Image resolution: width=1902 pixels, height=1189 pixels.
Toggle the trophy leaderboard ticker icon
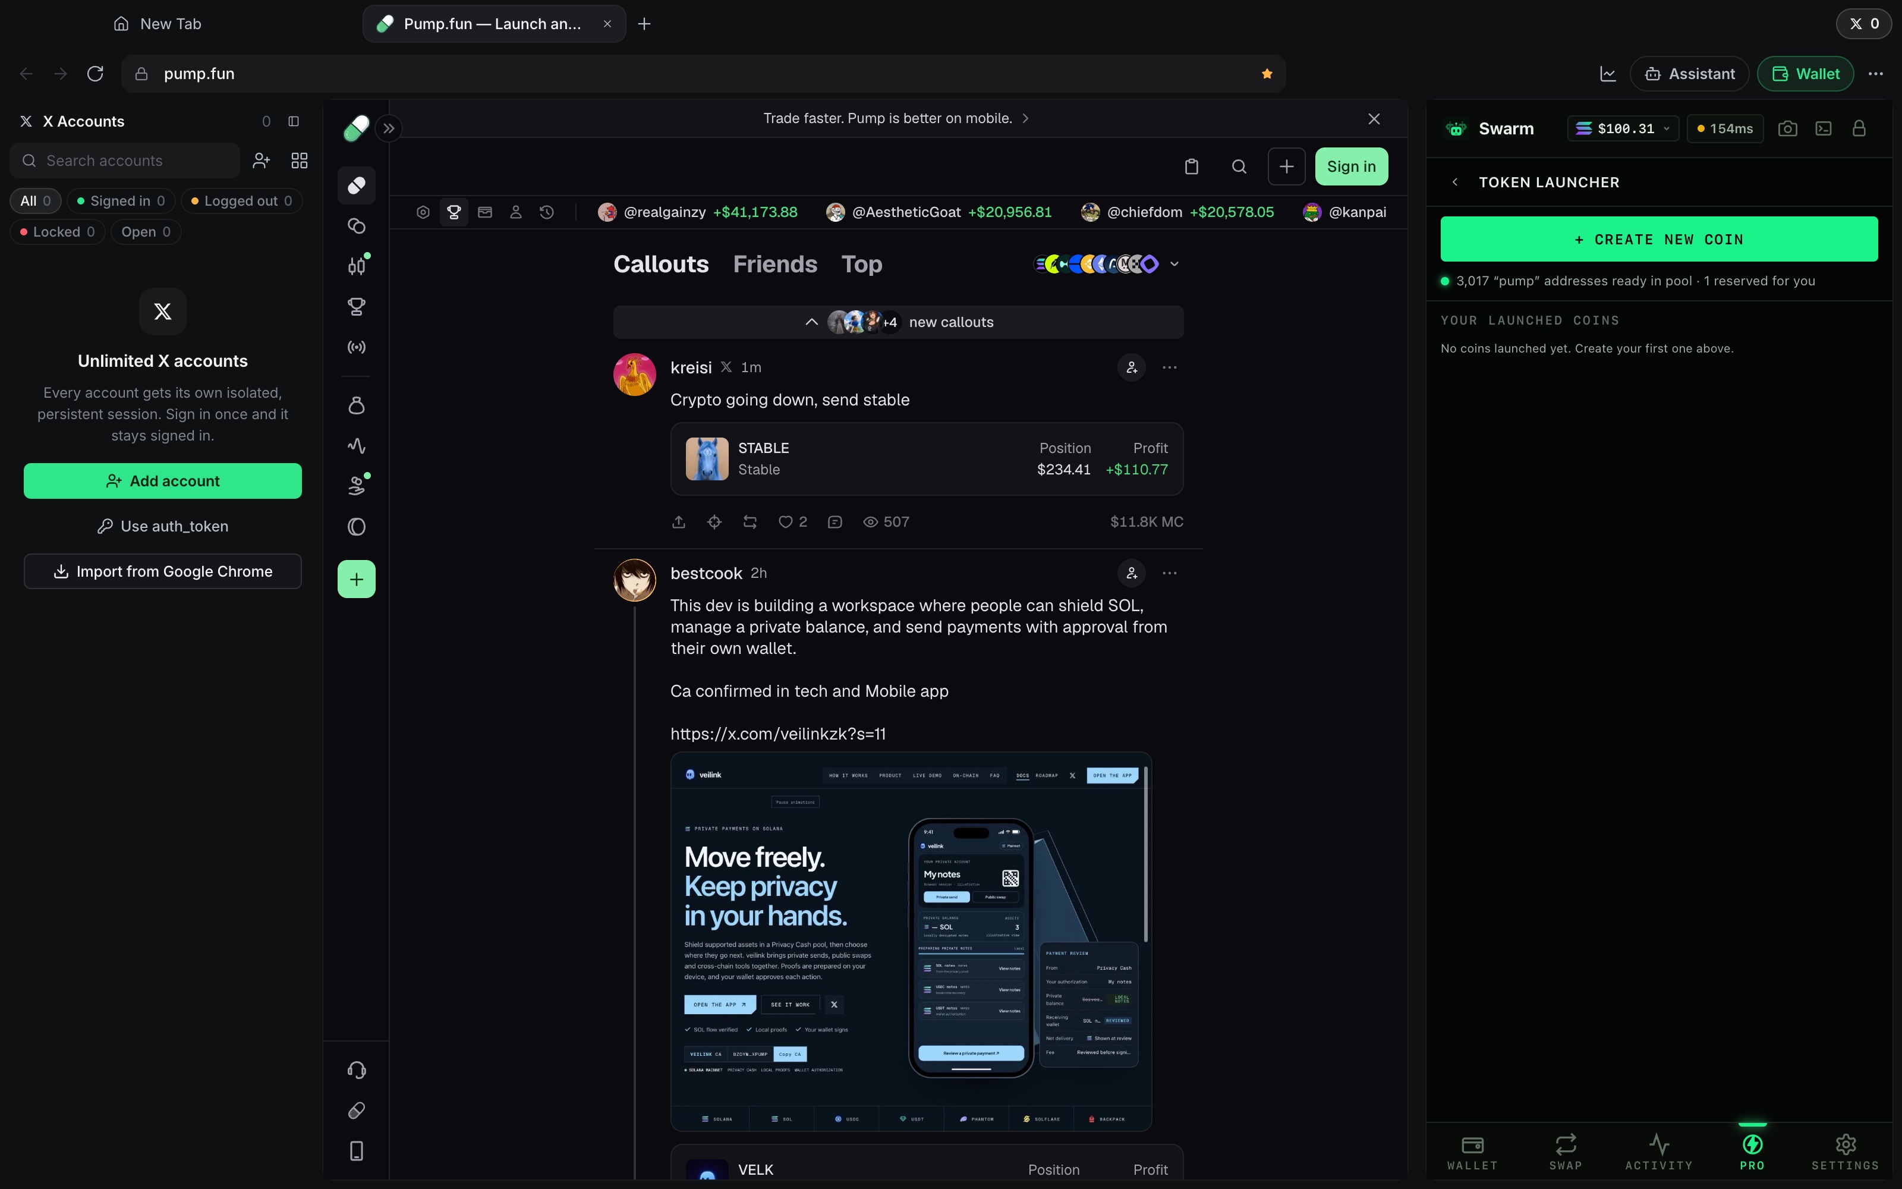point(454,212)
